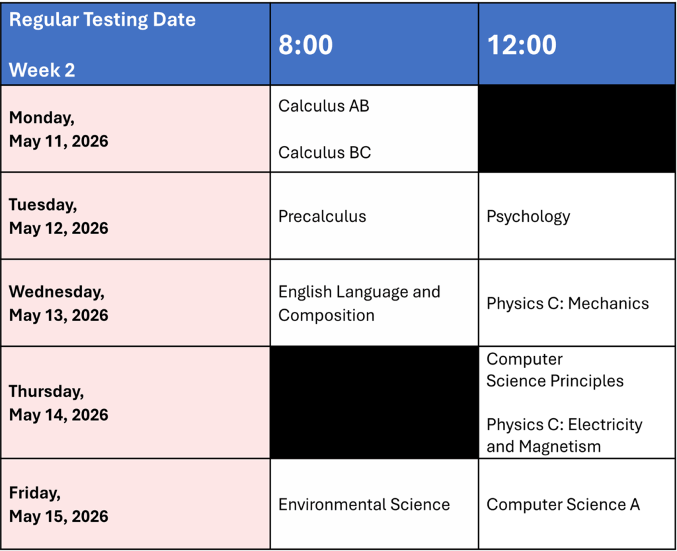Select the Calculus AB exam entry

click(324, 106)
